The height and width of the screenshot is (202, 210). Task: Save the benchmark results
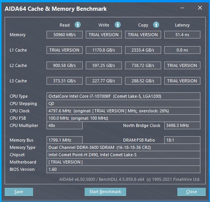tap(19, 192)
